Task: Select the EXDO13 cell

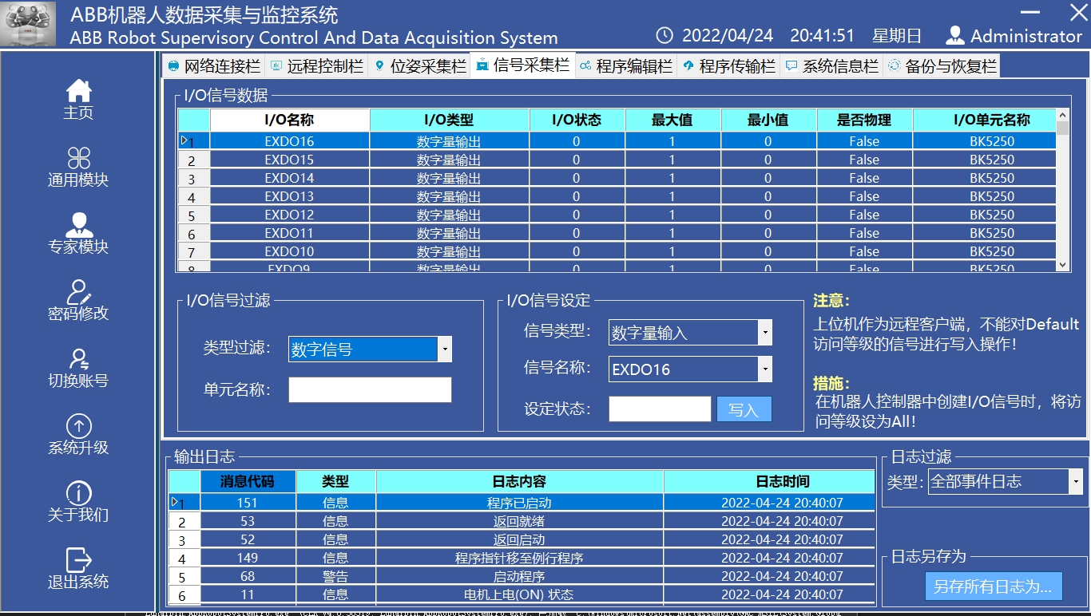Action: coord(289,196)
